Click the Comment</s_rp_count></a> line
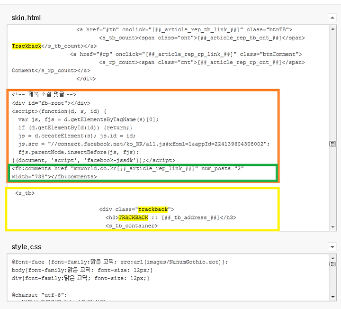Image resolution: width=341 pixels, height=309 pixels. coord(51,71)
